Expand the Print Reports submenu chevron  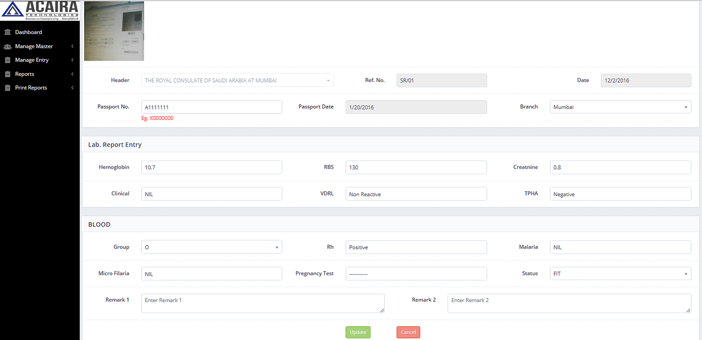pos(72,88)
